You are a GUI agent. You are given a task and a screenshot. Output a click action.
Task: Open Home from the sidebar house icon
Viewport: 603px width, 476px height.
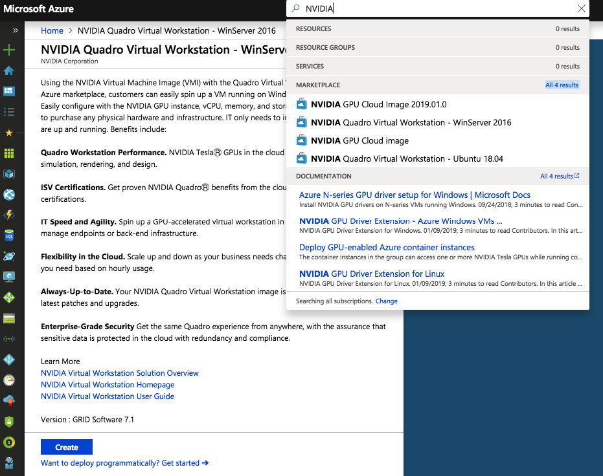(9, 70)
